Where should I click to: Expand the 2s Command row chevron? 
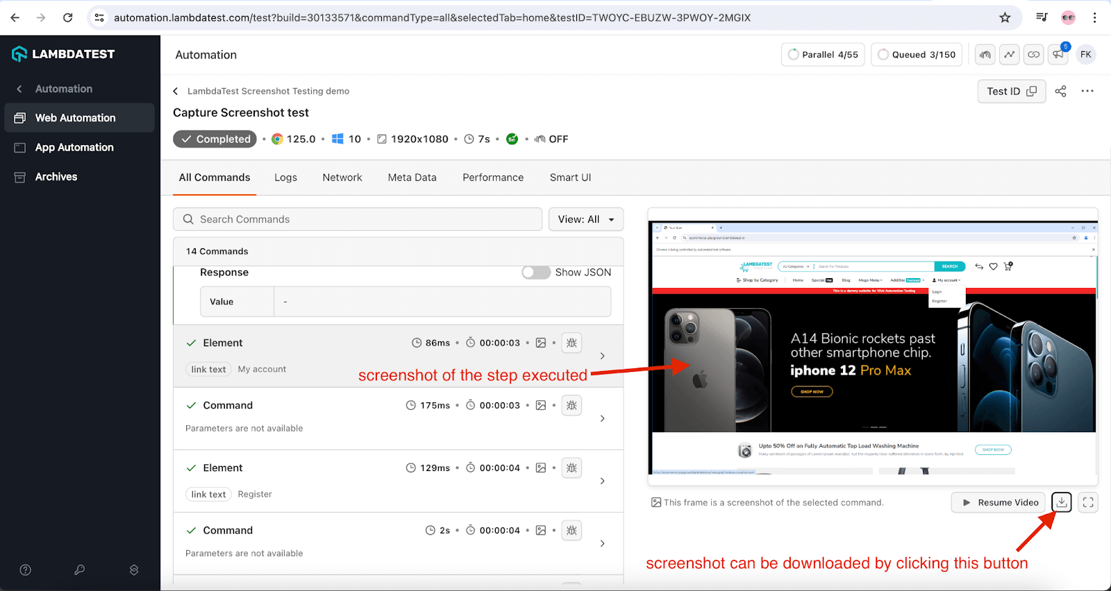coord(602,543)
